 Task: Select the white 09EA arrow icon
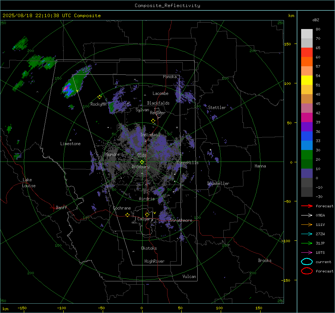307,215
